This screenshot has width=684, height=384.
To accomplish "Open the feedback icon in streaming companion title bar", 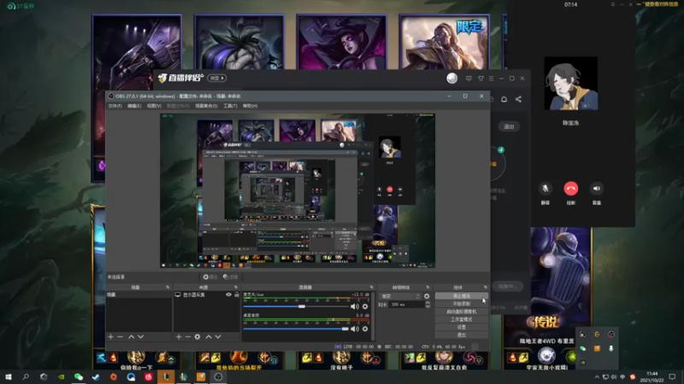I will [x=469, y=79].
